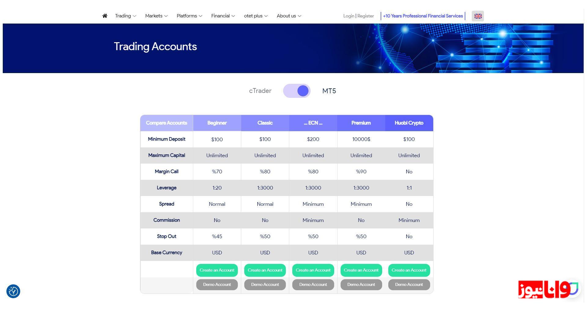Switch the cTrader/MT5 platform toggle
Screen dimensions: 587x311
pos(297,91)
